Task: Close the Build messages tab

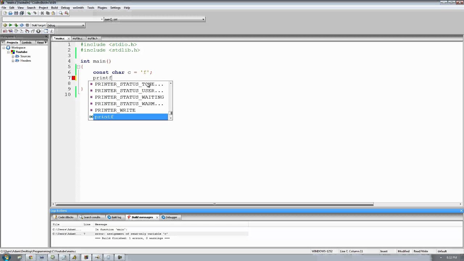Action: click(157, 217)
